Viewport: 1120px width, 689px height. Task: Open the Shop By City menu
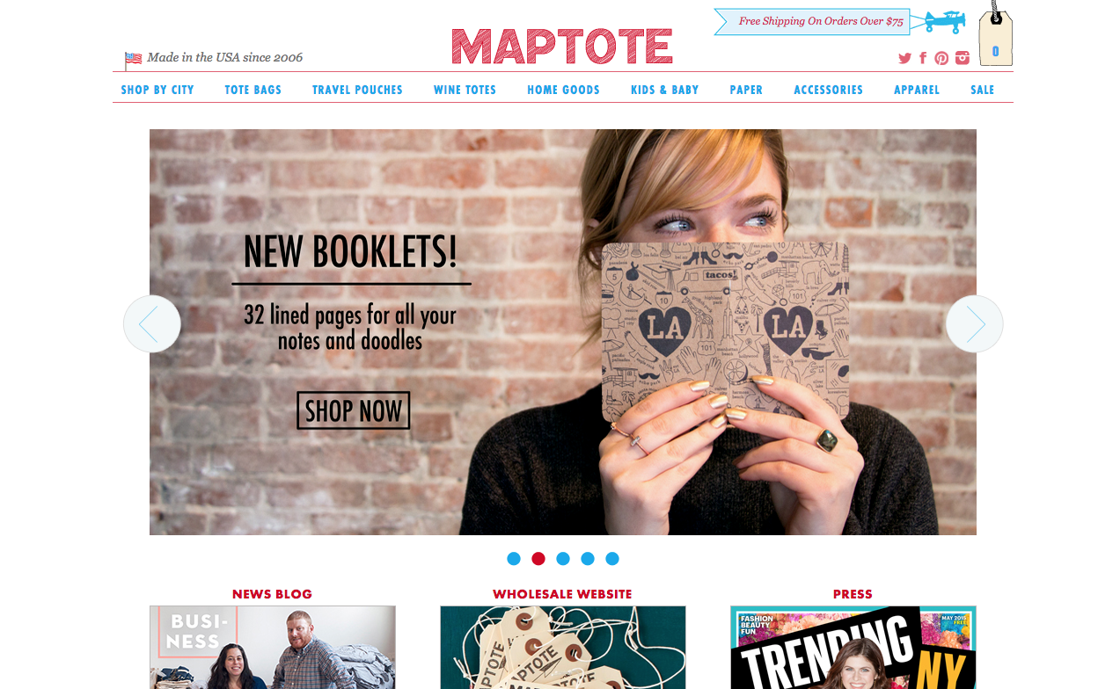(x=157, y=90)
